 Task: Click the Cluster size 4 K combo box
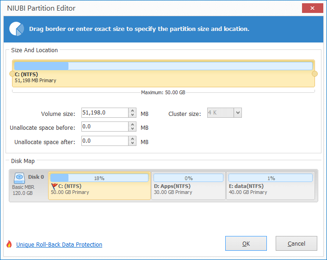tap(224, 113)
